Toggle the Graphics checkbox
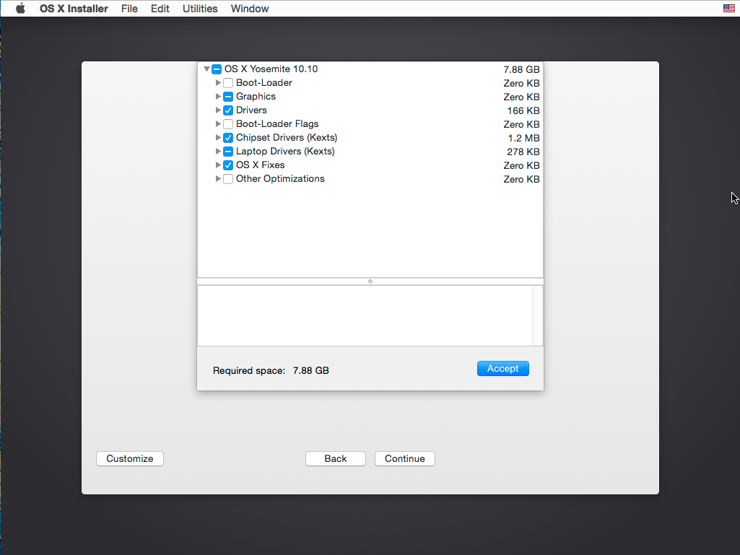Image resolution: width=740 pixels, height=555 pixels. (228, 97)
